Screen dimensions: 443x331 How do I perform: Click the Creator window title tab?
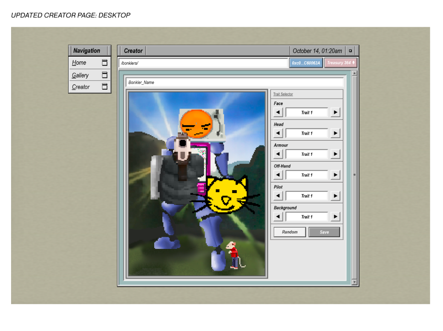[133, 51]
